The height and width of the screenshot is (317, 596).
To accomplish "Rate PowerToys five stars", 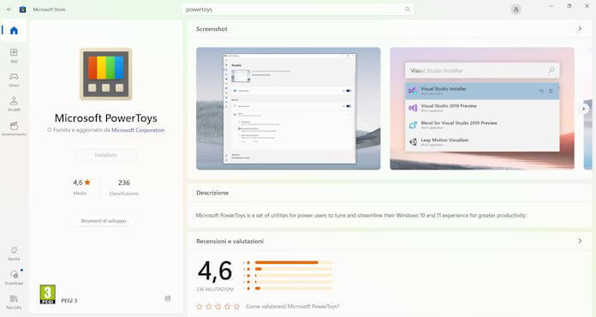I will [236, 307].
